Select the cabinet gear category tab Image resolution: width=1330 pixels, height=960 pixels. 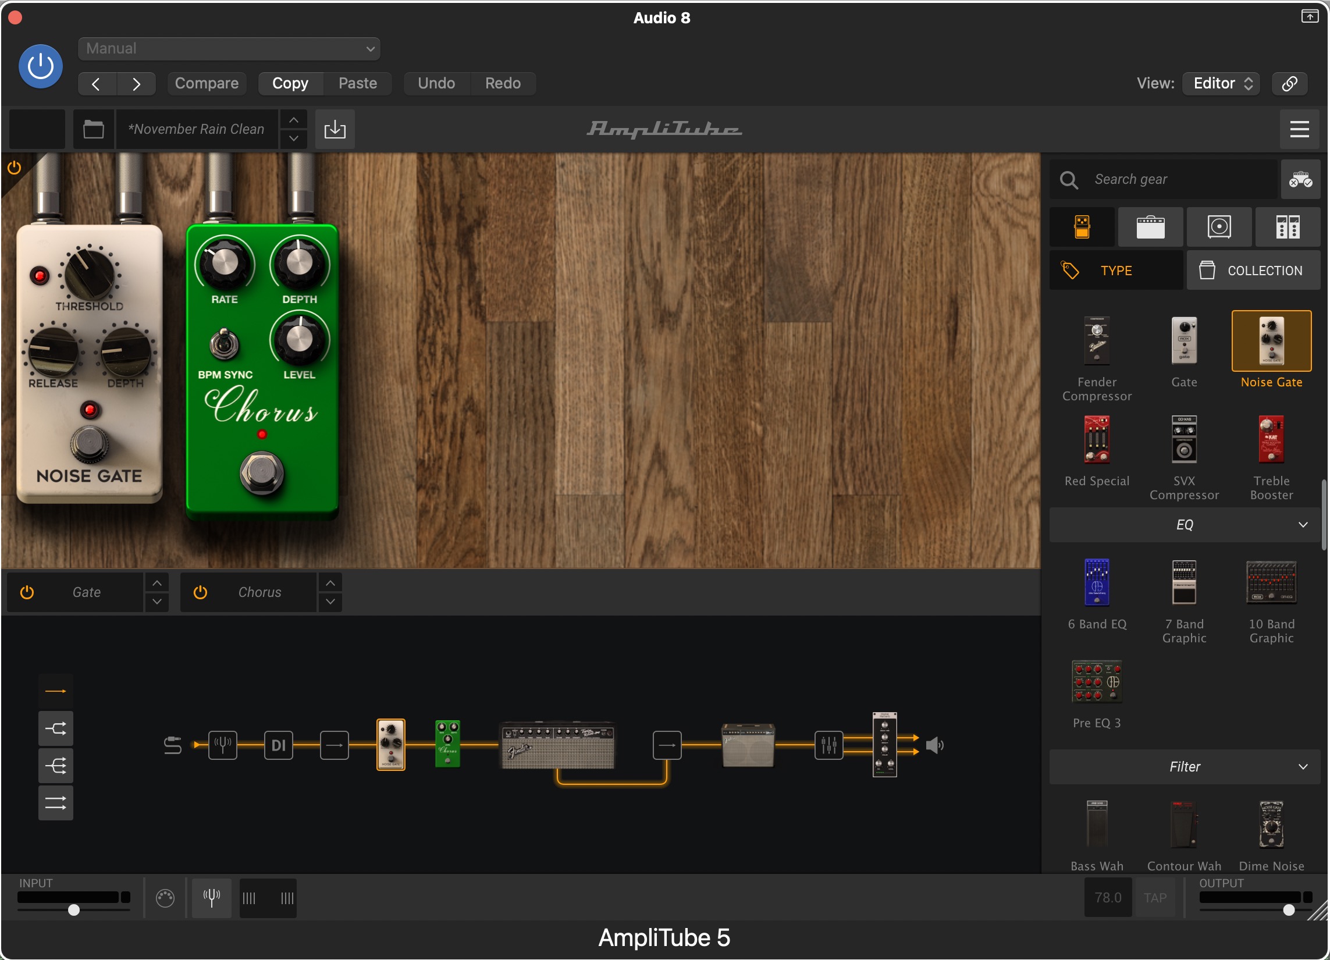(1219, 227)
